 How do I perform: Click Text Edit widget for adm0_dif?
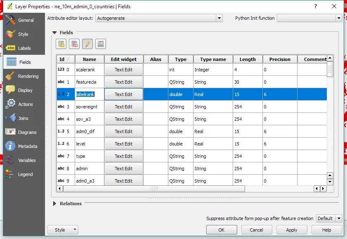point(124,131)
